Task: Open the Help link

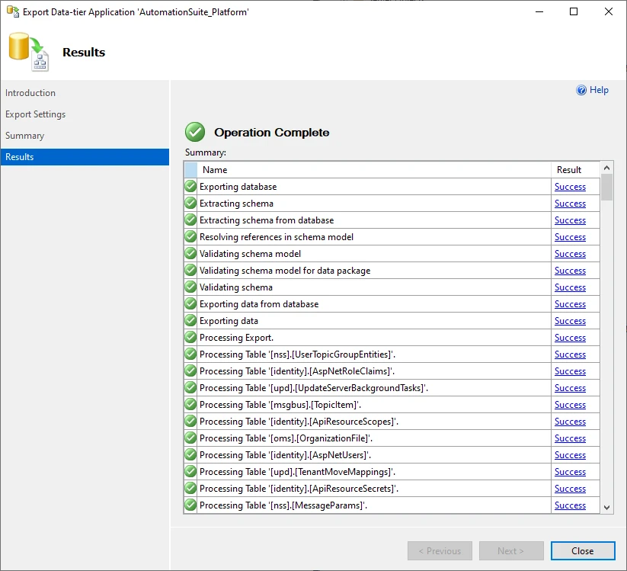Action: (x=599, y=90)
